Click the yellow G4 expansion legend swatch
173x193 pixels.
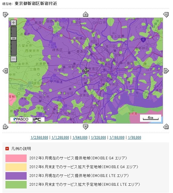coord(16,167)
